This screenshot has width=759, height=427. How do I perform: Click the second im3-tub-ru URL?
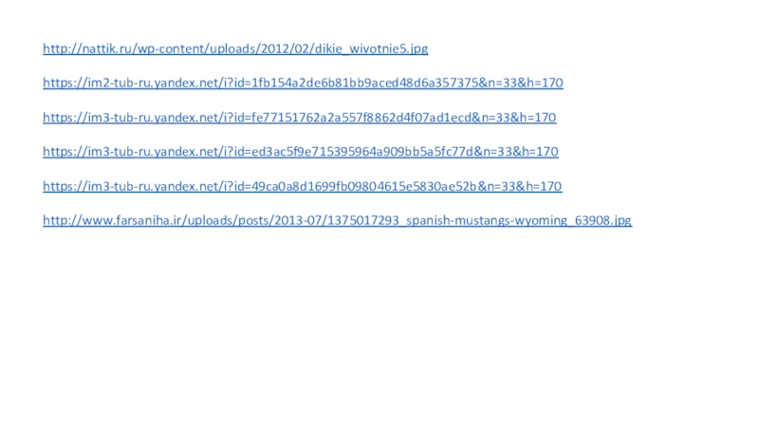click(x=301, y=152)
